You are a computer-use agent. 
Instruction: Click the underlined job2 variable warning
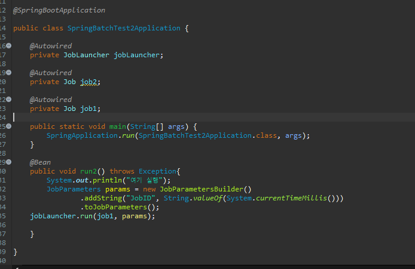[x=89, y=82]
